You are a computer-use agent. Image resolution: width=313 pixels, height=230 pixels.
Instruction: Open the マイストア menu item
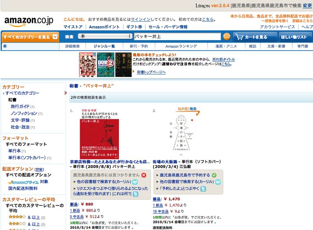73,27
